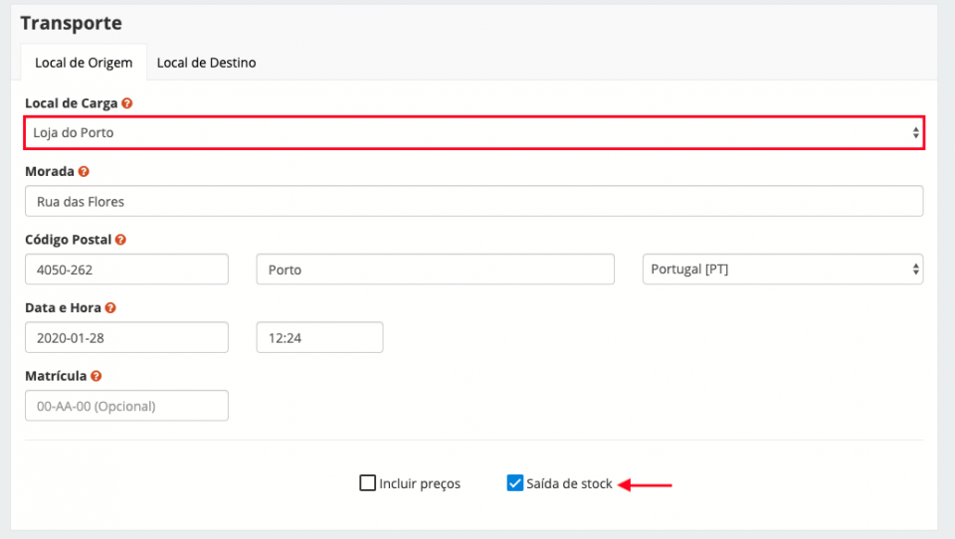Click the Morada field with Rua das Flores

[x=474, y=201]
